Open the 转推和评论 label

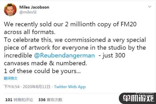(x=23, y=100)
